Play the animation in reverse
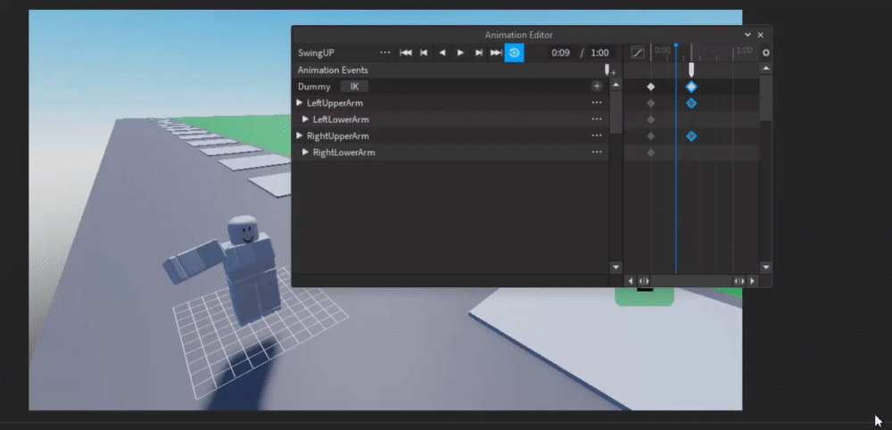Viewport: 892px width, 430px height. 442,53
